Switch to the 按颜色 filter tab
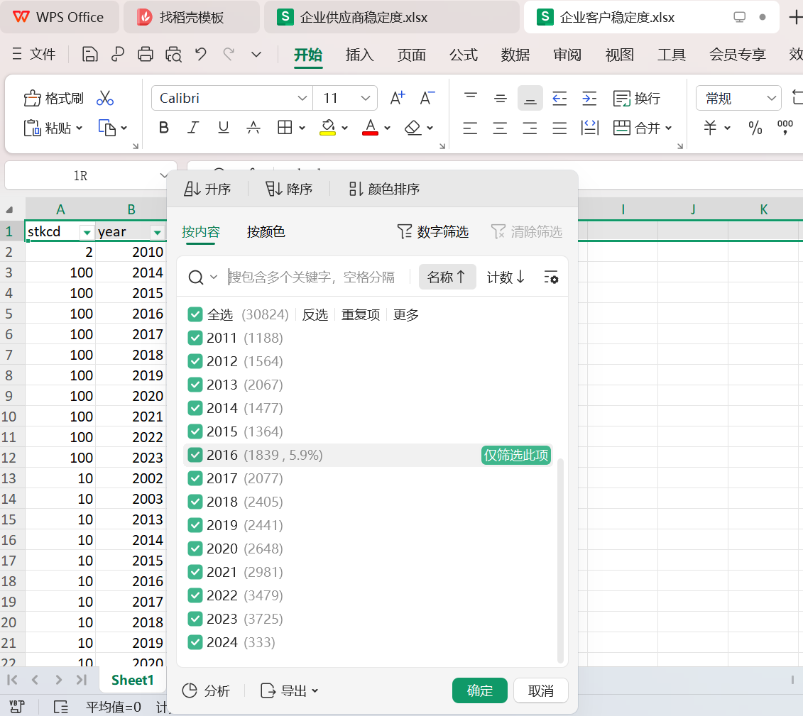803x716 pixels. [x=266, y=232]
